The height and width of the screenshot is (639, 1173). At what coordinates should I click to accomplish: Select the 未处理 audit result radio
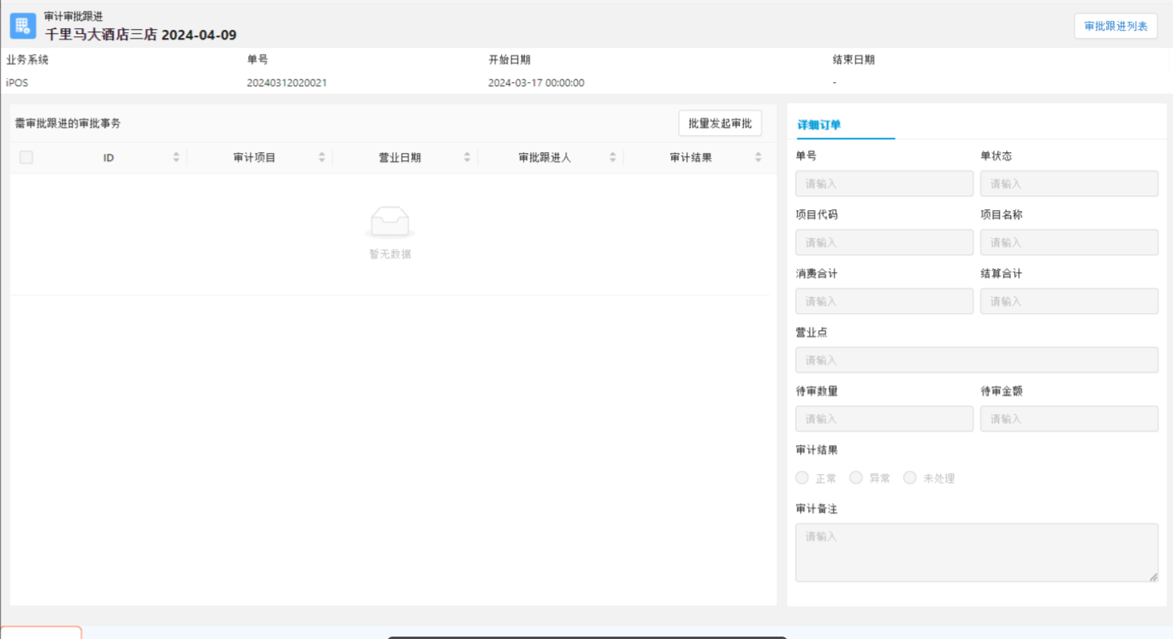pos(910,478)
